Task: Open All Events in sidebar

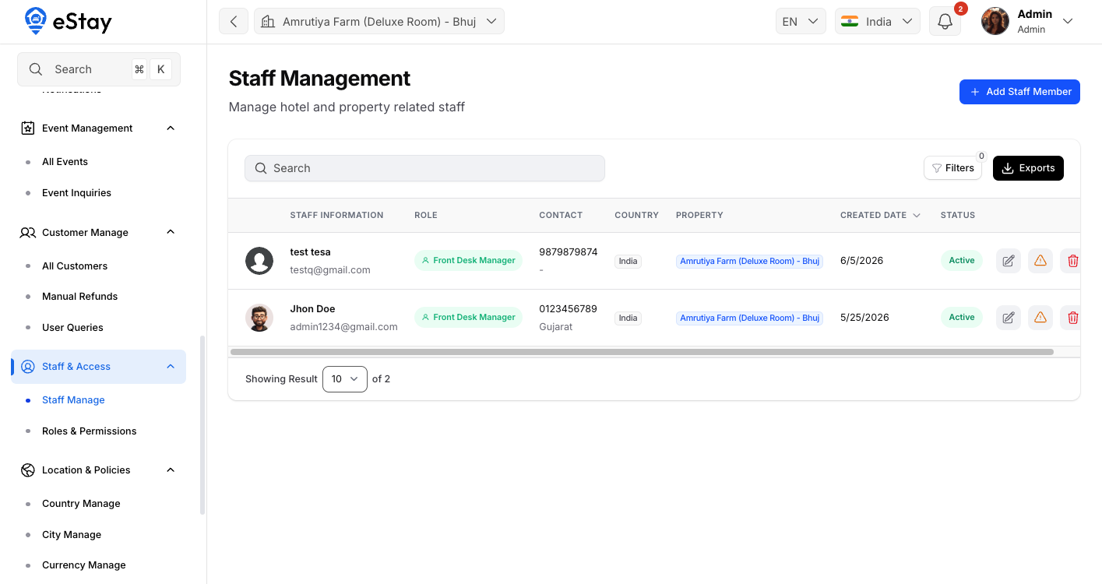Action: tap(65, 162)
